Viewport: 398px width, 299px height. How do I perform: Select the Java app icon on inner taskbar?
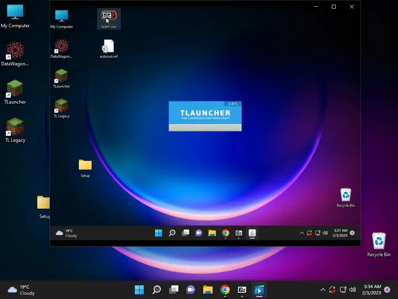[x=252, y=233]
